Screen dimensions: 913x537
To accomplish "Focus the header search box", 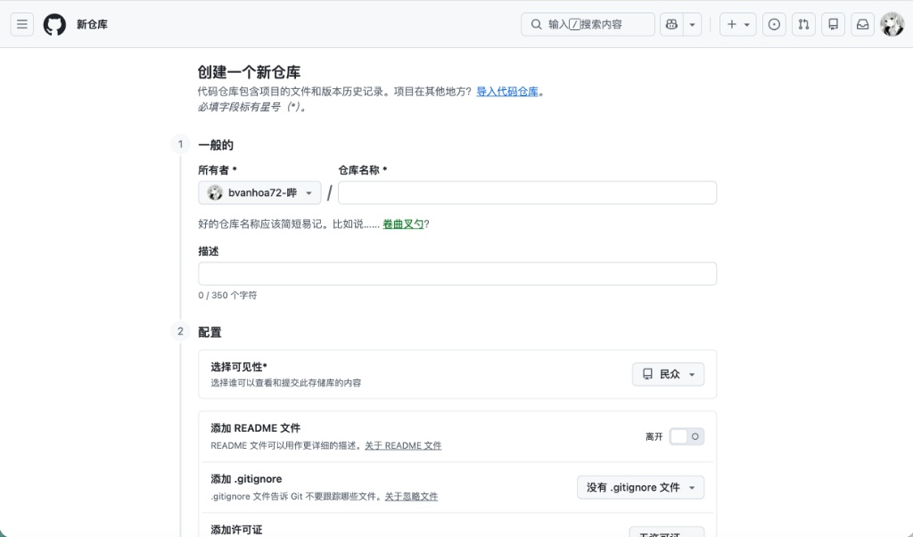I will click(x=588, y=24).
